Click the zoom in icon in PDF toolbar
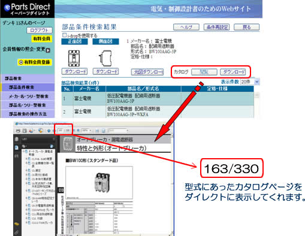 78,131
